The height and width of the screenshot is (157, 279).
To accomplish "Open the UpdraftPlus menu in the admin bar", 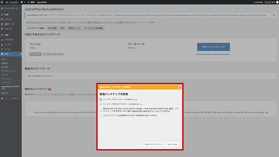I will click(x=42, y=2).
